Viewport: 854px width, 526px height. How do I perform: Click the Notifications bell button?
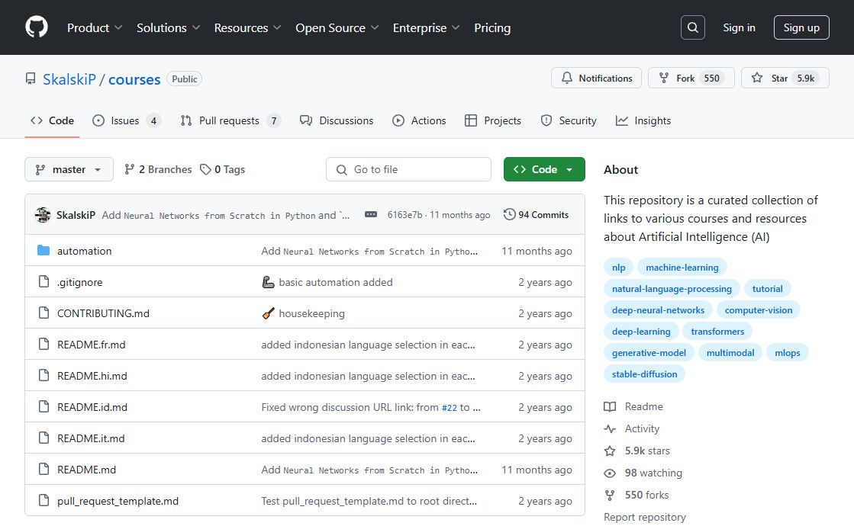pos(597,79)
